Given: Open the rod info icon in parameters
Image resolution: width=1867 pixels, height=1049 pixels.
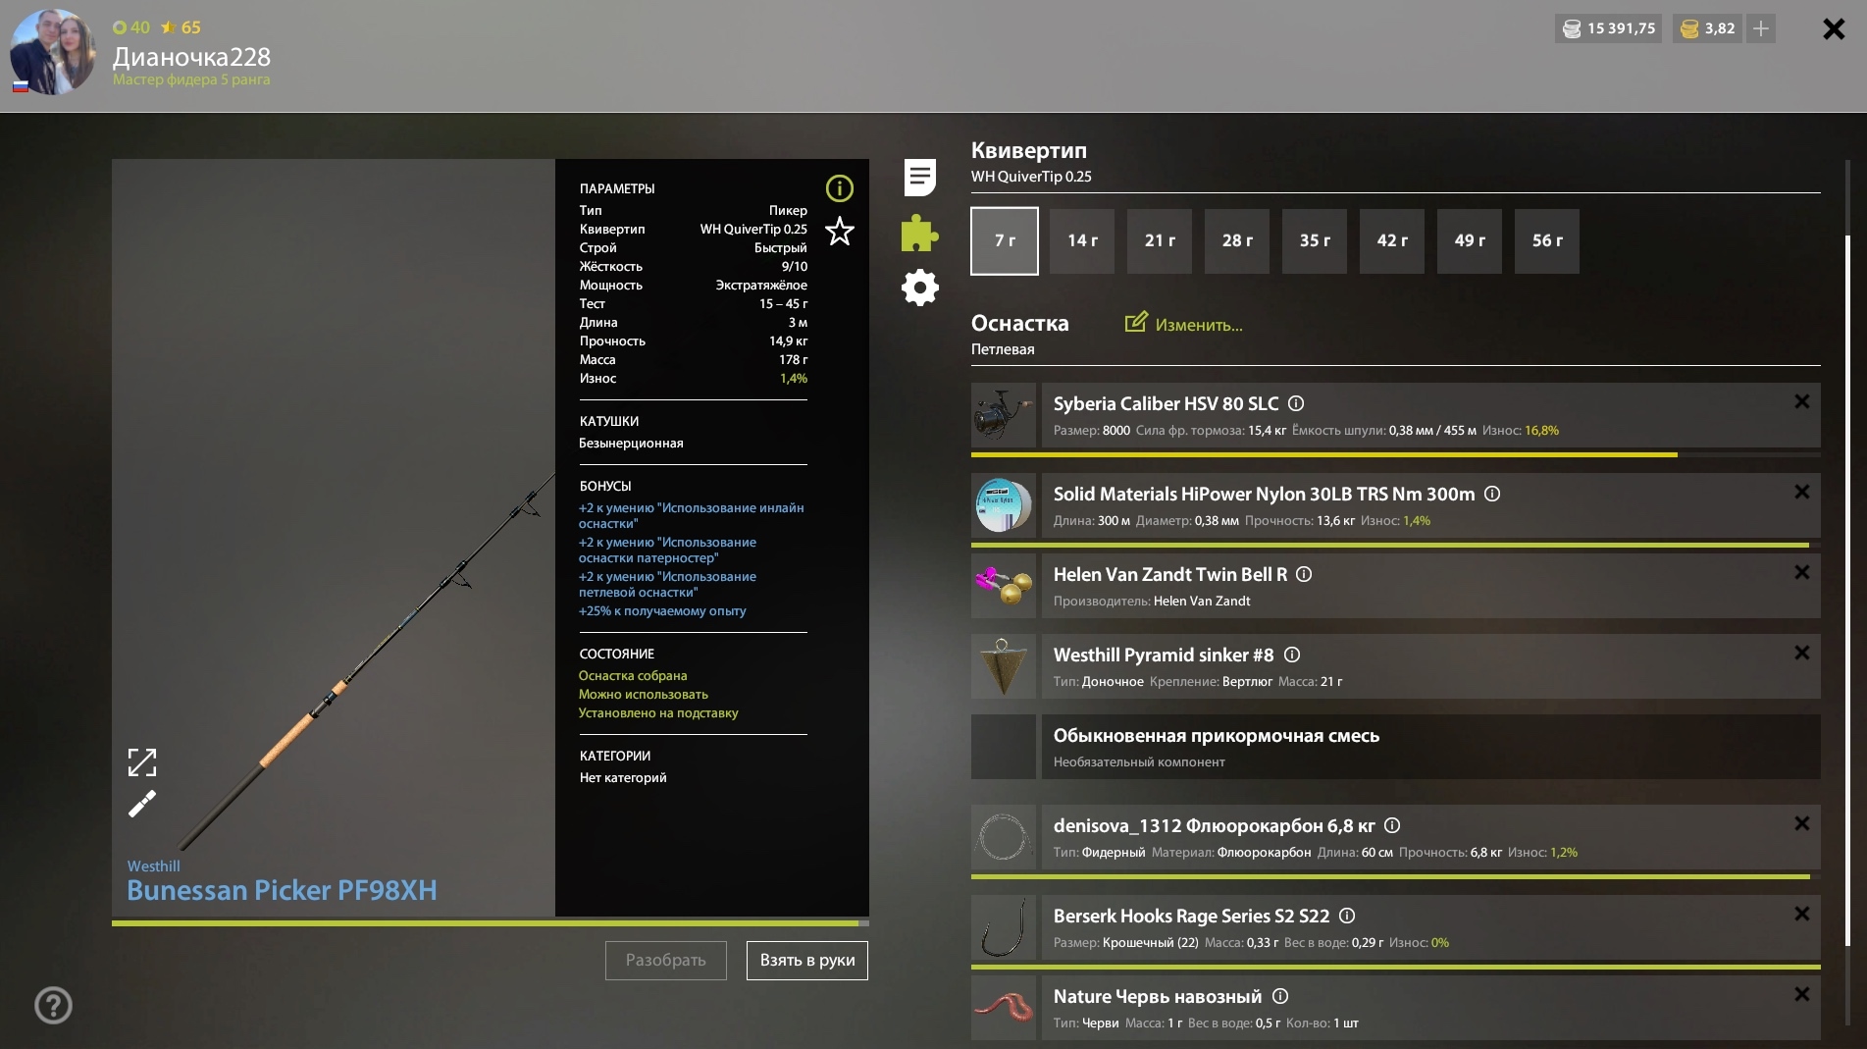Looking at the screenshot, I should [839, 188].
